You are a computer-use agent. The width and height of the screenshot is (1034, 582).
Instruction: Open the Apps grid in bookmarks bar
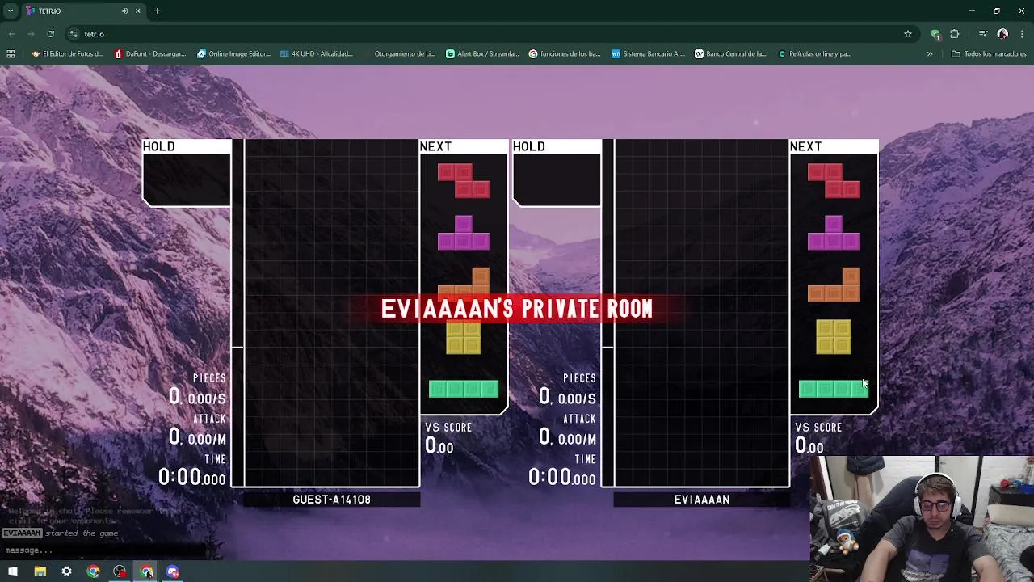11,54
